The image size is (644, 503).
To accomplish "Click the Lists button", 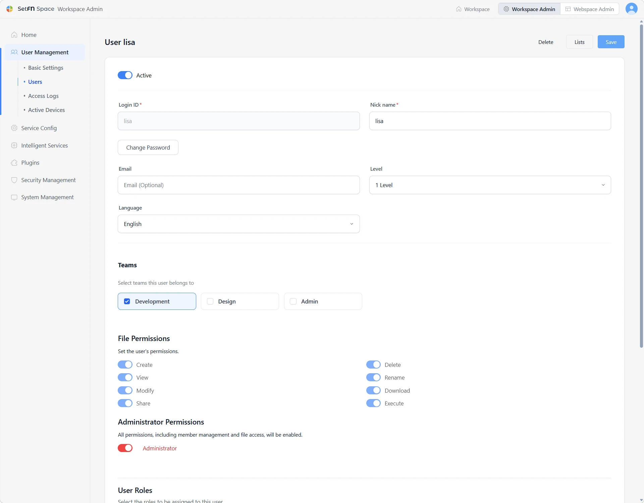I will [x=579, y=42].
